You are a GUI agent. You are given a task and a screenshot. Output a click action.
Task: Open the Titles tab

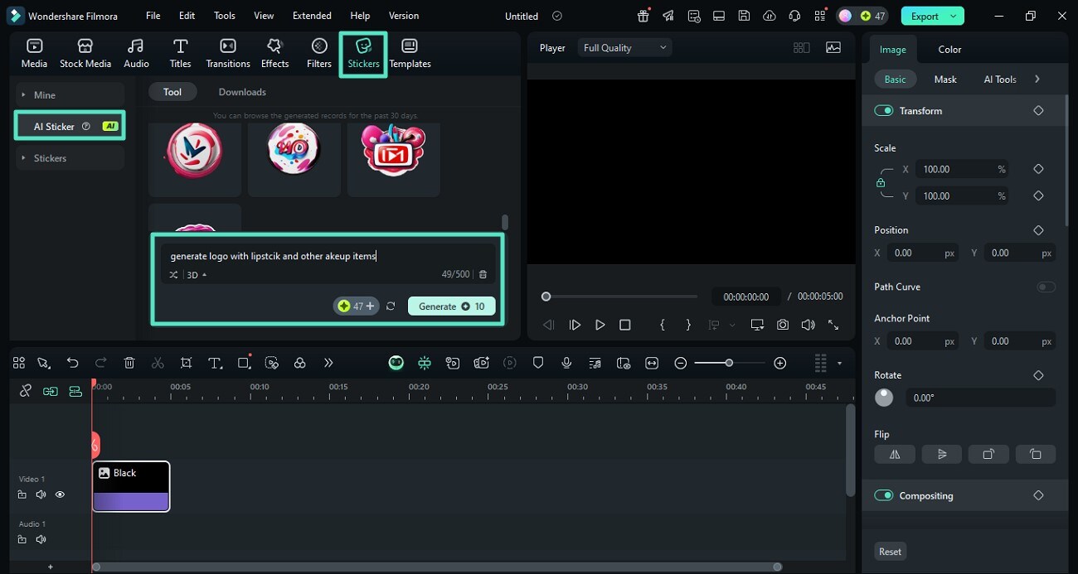[180, 54]
